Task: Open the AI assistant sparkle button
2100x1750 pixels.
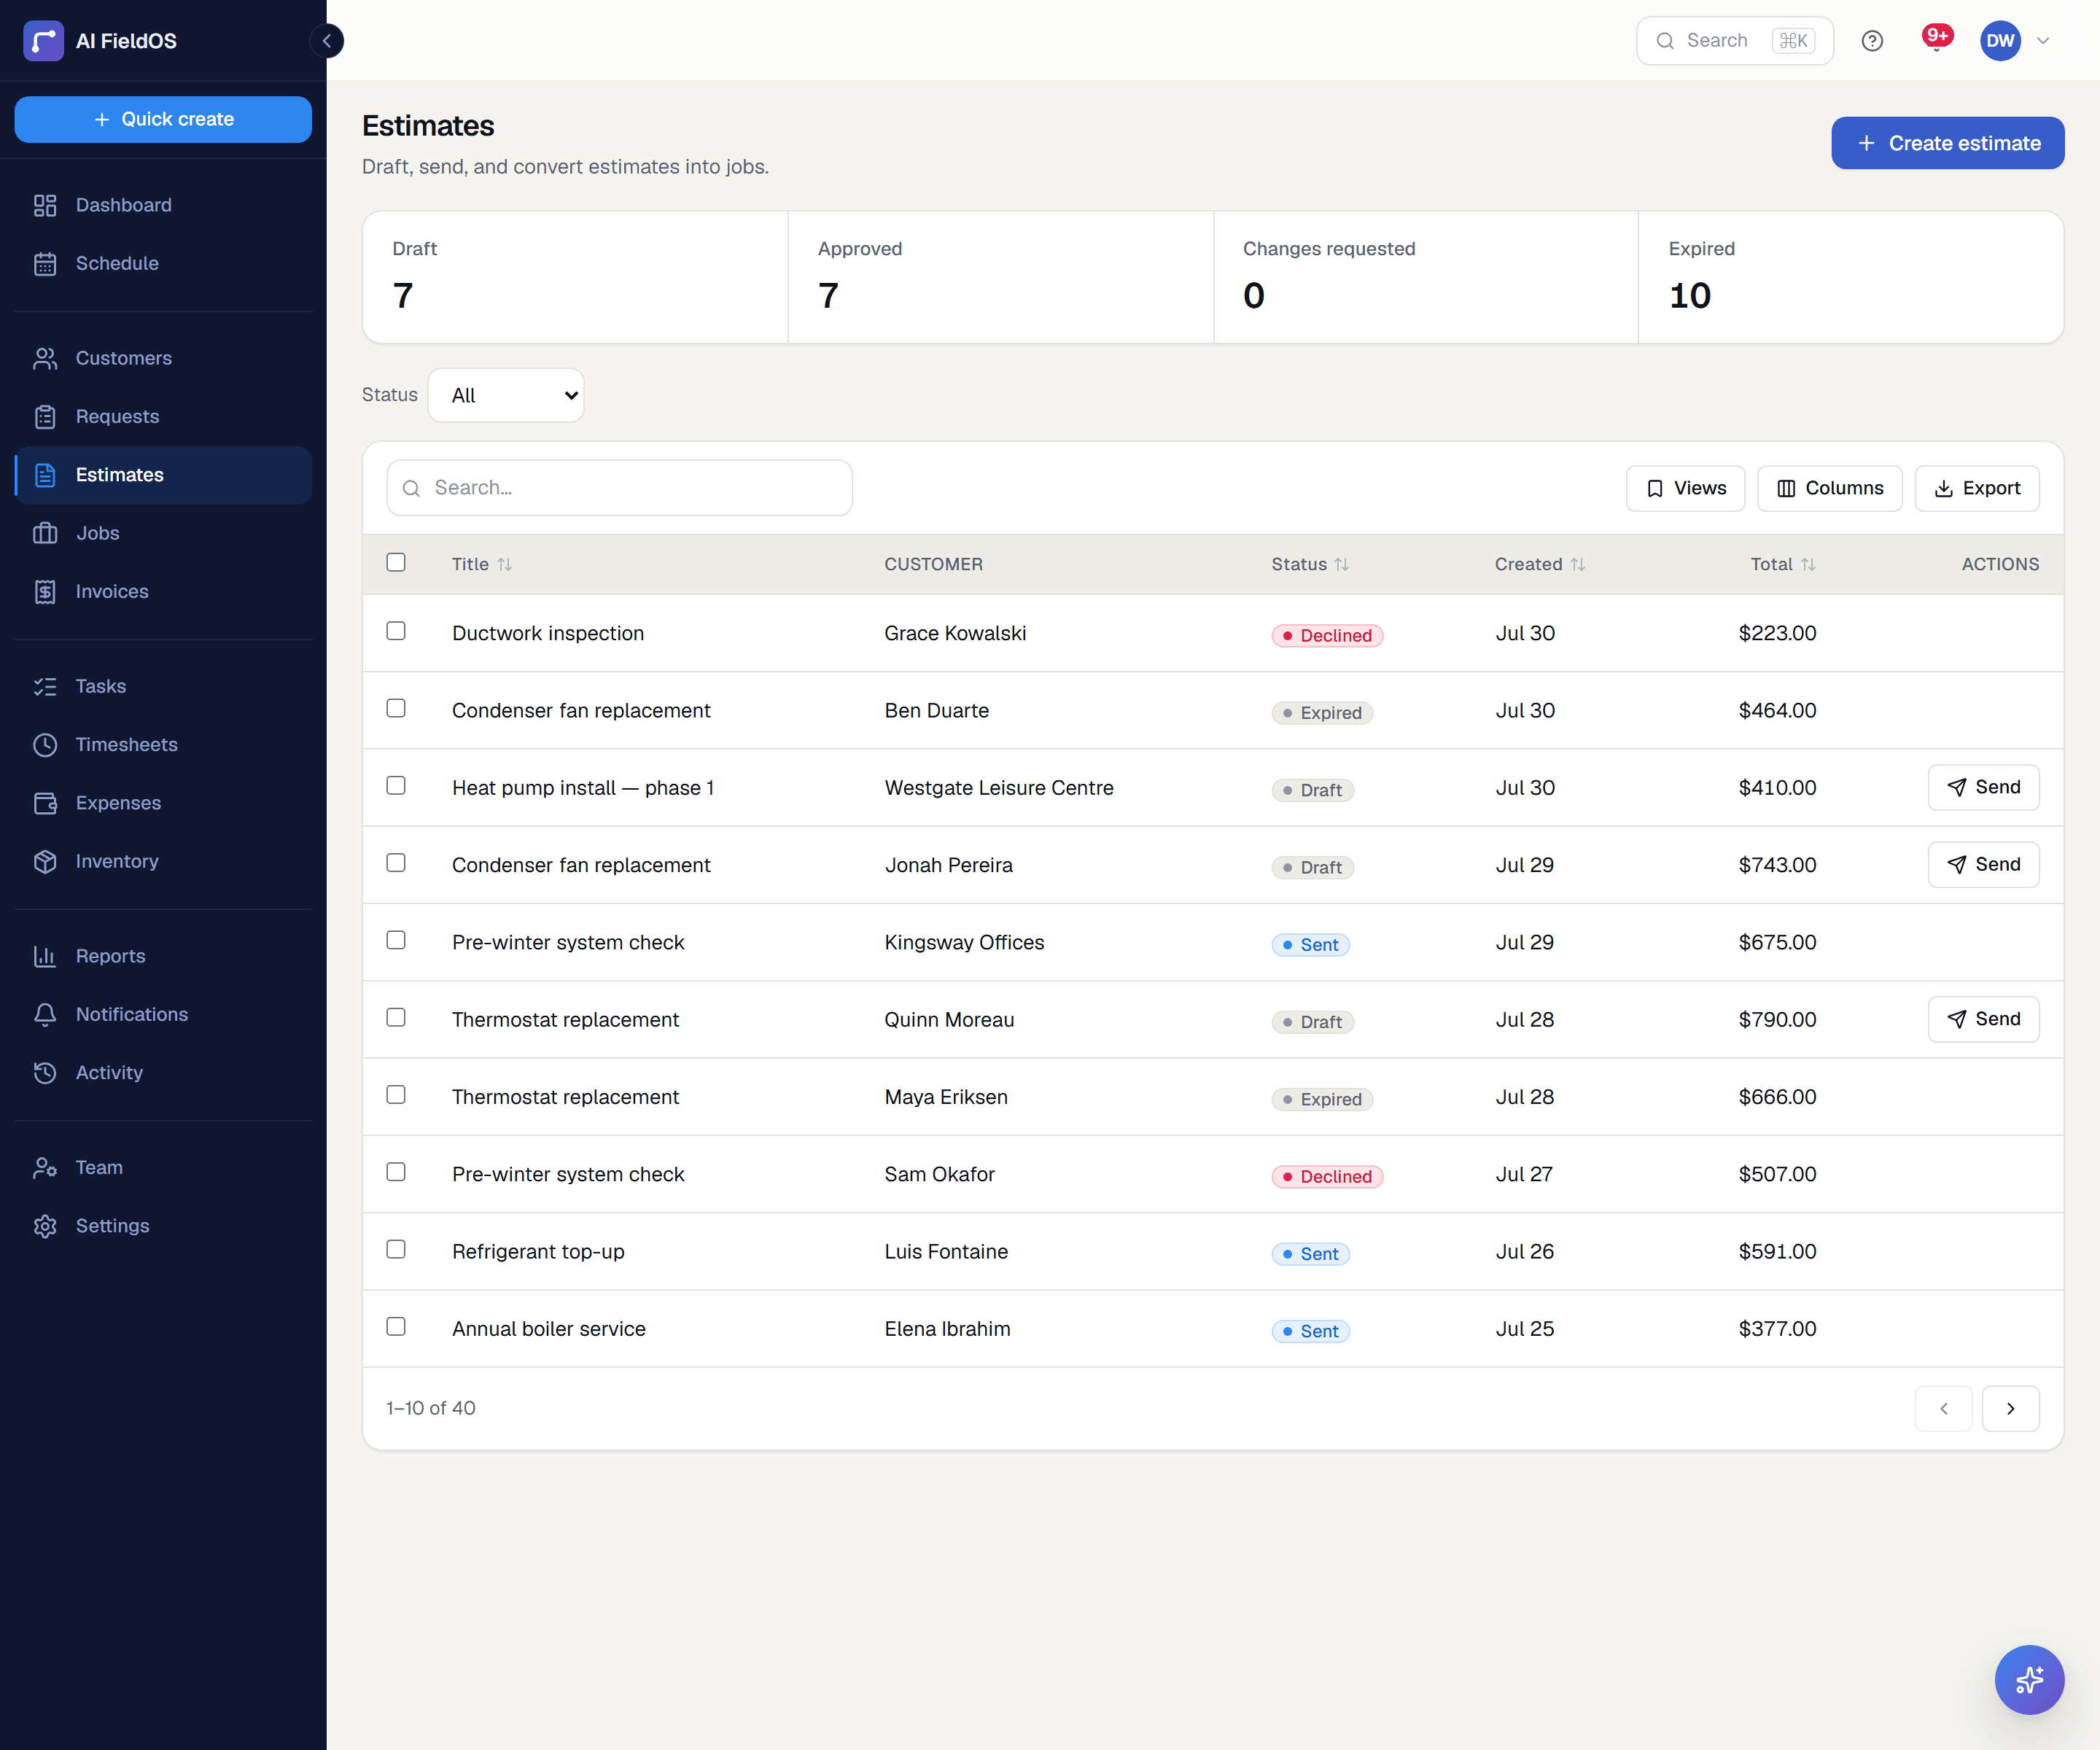Action: [2029, 1679]
